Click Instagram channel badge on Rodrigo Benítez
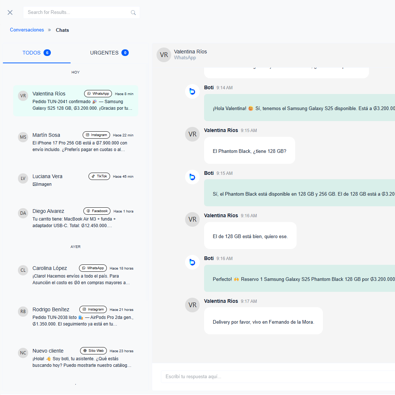The width and height of the screenshot is (395, 395). [x=93, y=309]
